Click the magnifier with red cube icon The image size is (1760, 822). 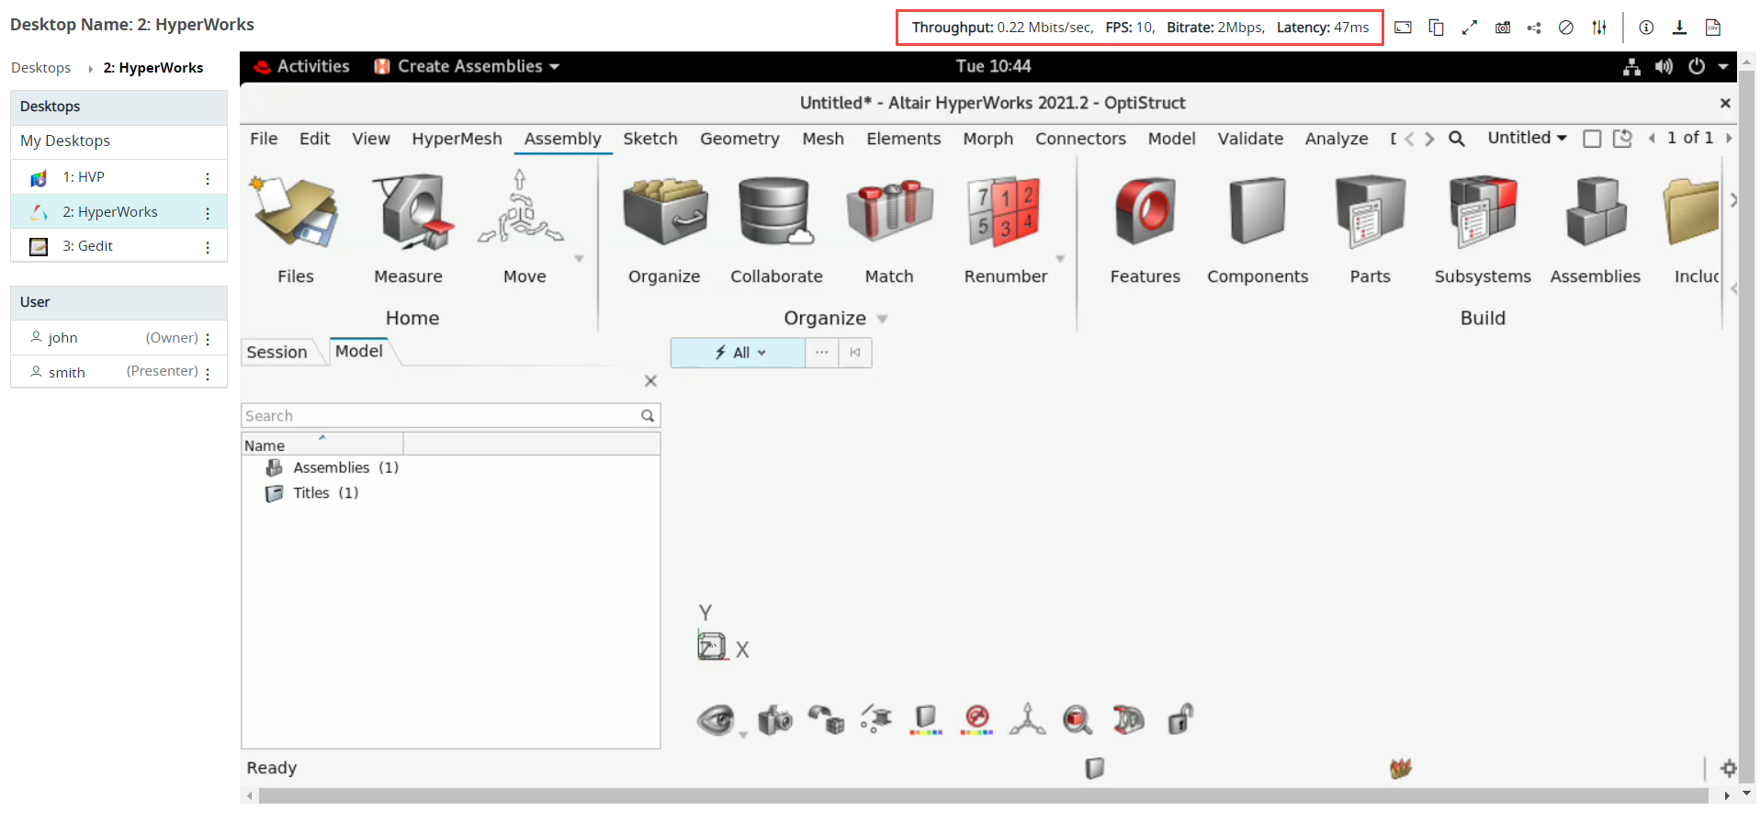tap(1077, 719)
